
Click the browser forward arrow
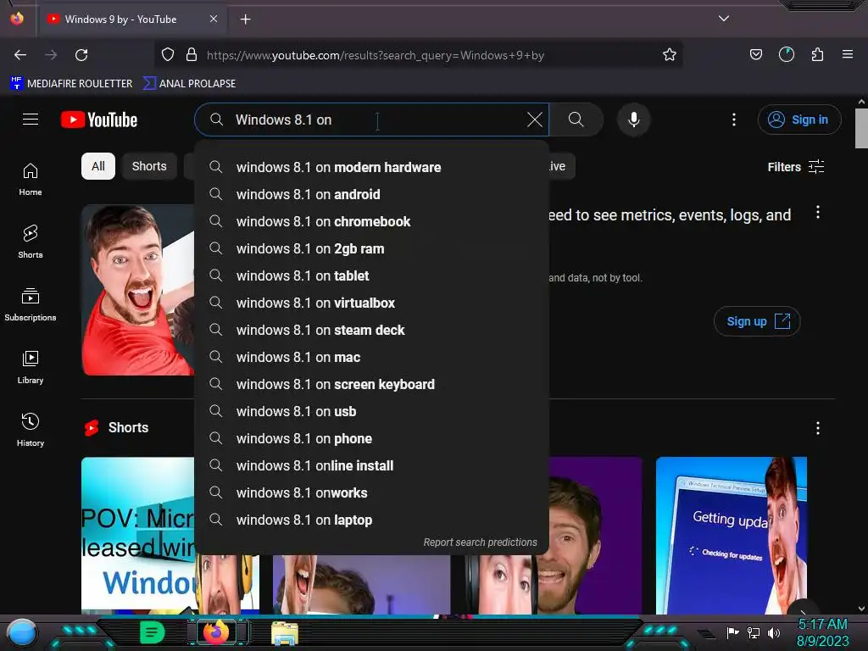click(51, 55)
